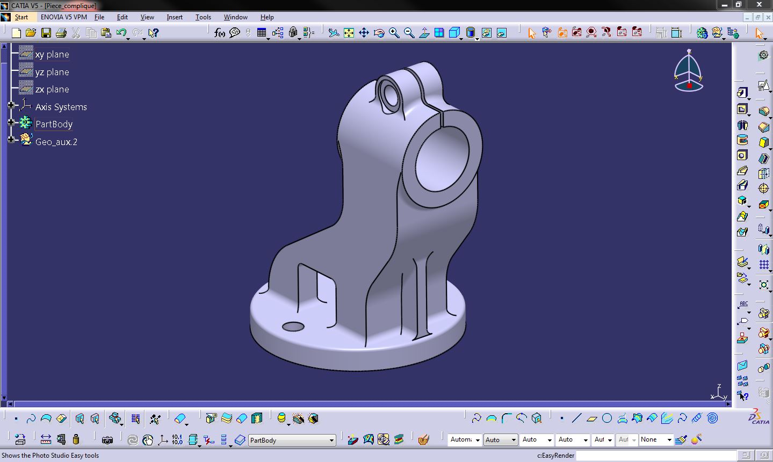The image size is (773, 462).
Task: Print using the printer icon
Action: [x=61, y=33]
